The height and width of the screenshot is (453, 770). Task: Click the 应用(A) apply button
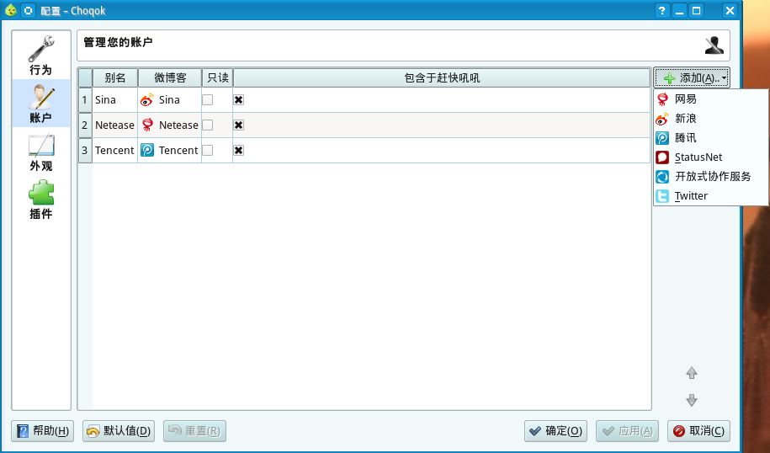[628, 431]
